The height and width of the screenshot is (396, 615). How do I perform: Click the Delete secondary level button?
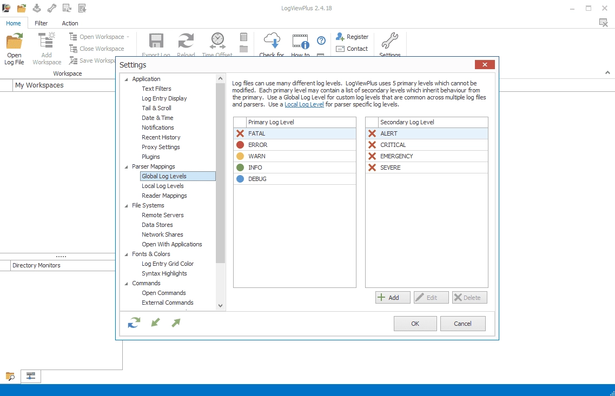469,298
